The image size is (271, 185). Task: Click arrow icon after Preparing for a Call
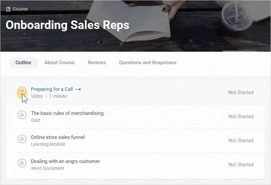(x=78, y=89)
